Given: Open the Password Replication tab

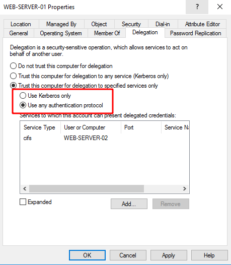Looking at the screenshot, I should click(196, 33).
